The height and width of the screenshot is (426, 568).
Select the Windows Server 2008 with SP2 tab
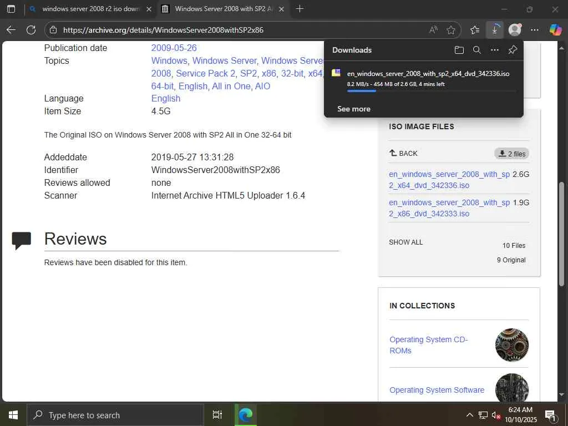223,9
